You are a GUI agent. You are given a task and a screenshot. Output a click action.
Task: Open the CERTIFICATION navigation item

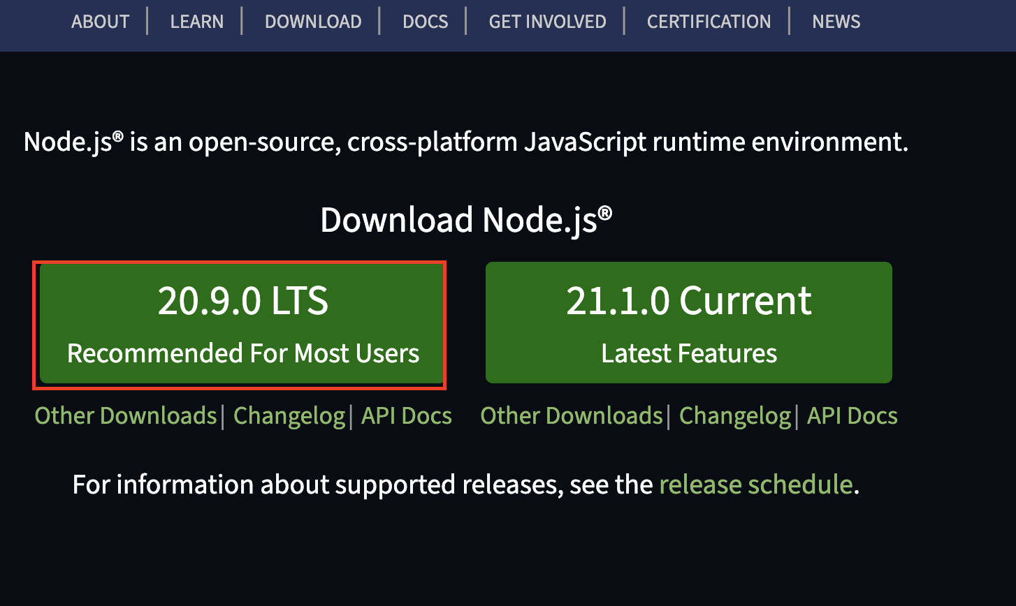(709, 22)
